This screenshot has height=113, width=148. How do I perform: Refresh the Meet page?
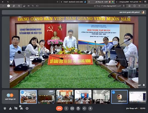click(135, 6)
